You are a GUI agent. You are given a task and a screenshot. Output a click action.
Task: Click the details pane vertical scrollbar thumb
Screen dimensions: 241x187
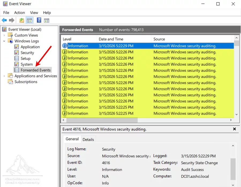[233, 169]
